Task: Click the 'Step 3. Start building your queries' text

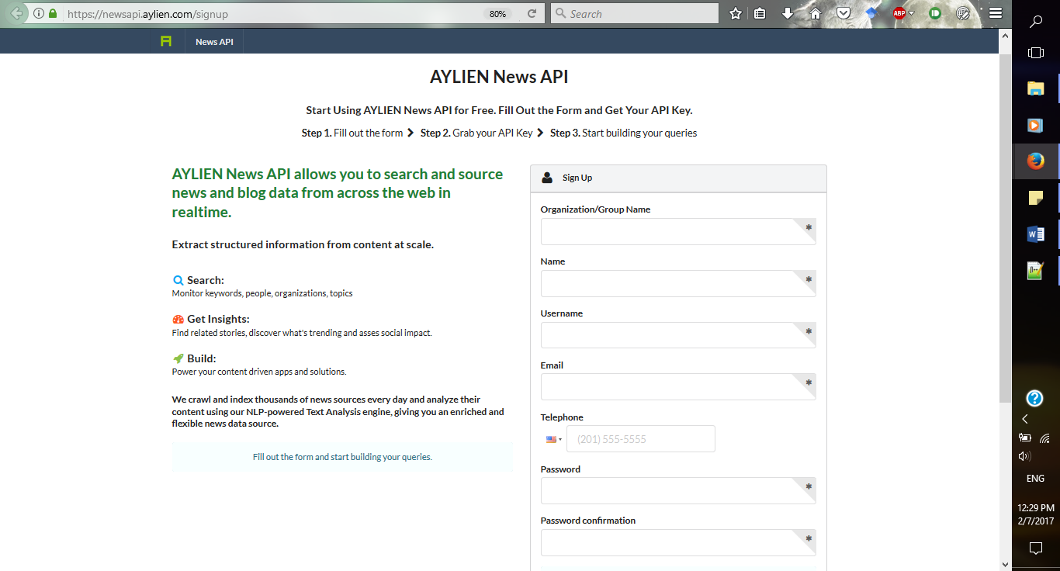Action: [624, 133]
